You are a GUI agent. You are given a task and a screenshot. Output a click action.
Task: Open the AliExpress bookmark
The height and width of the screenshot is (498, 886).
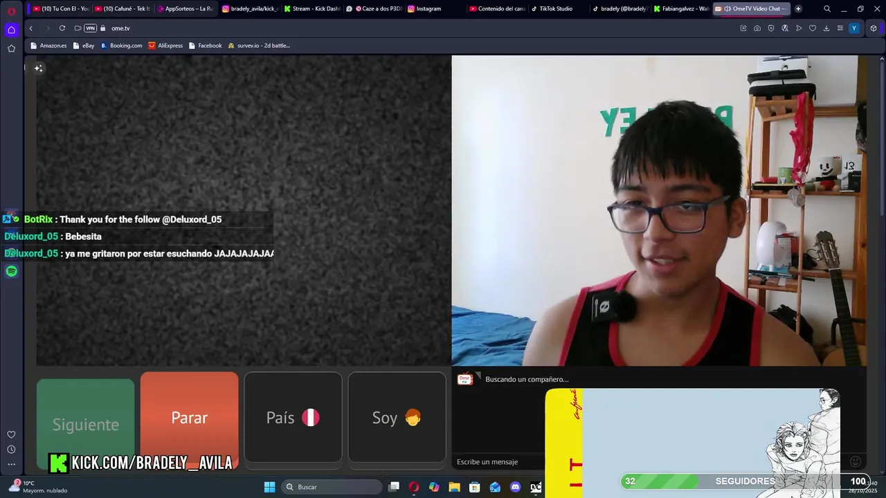click(165, 46)
